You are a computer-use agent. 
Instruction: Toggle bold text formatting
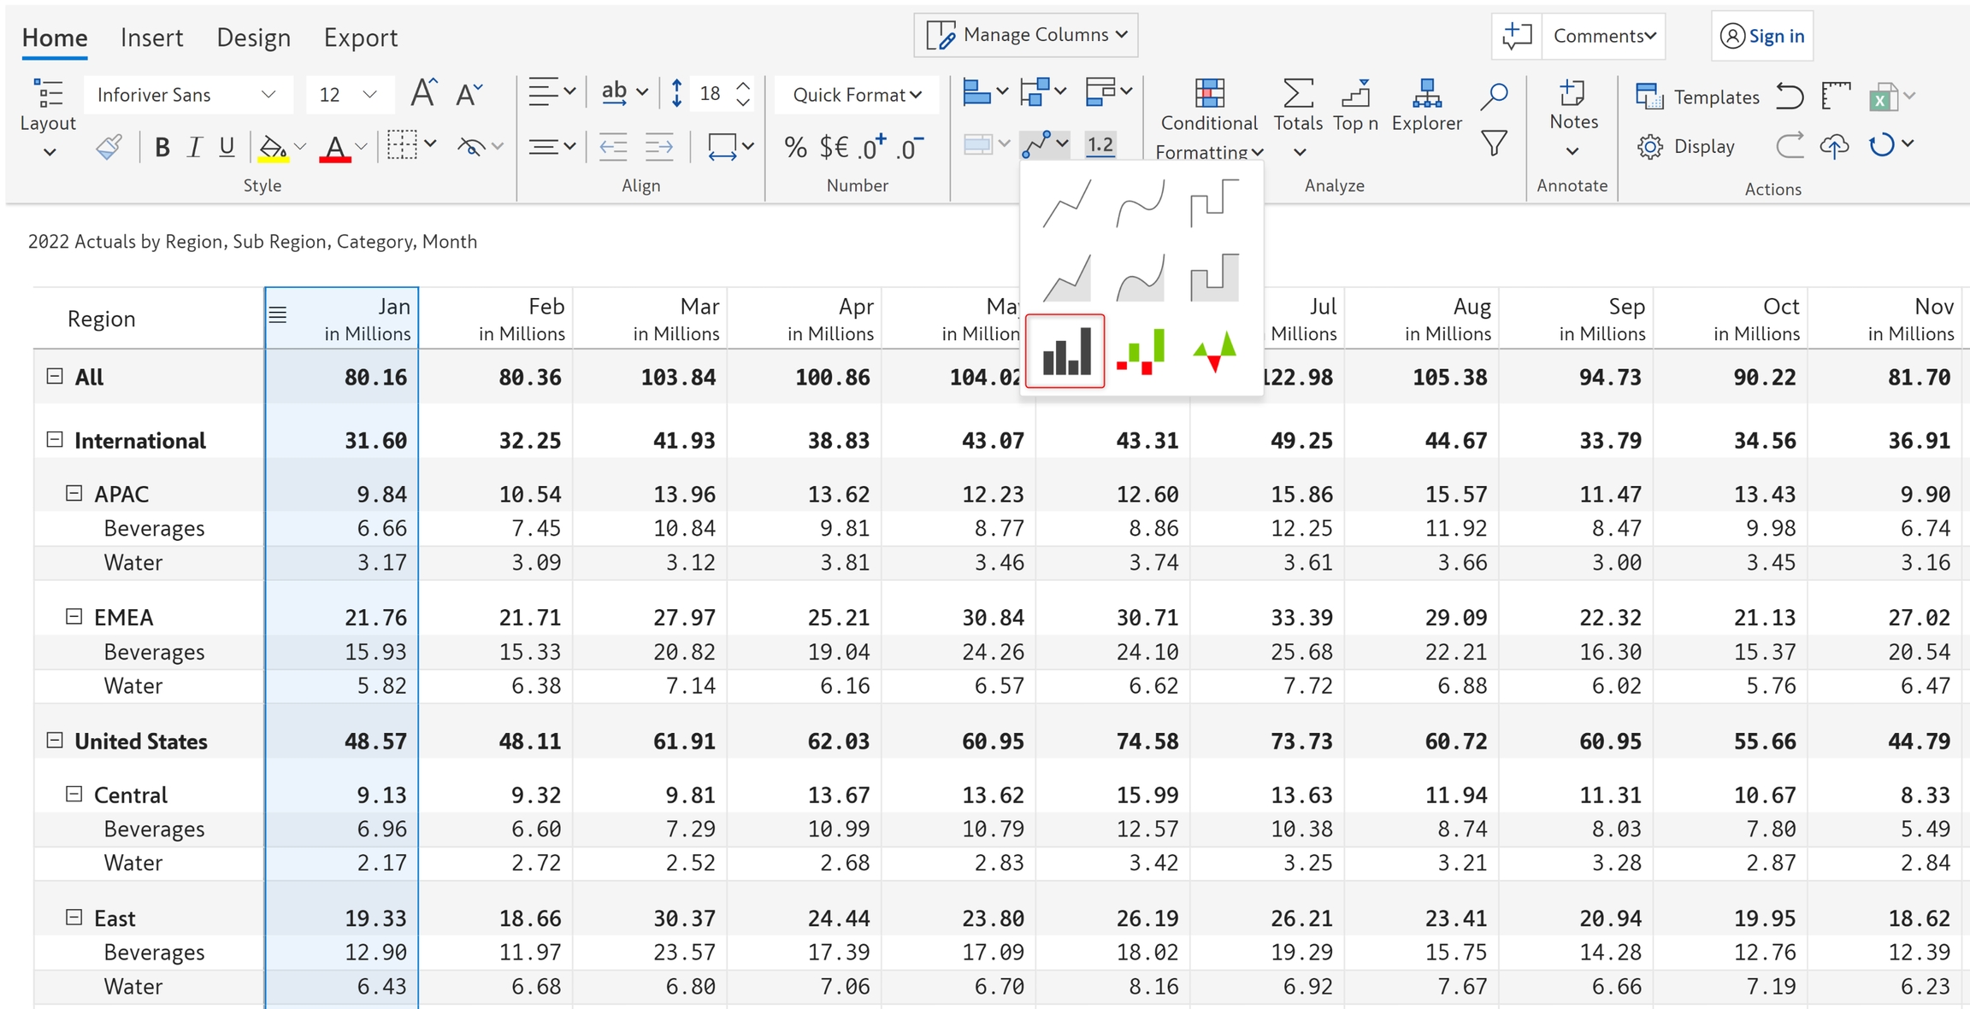pyautogui.click(x=162, y=147)
